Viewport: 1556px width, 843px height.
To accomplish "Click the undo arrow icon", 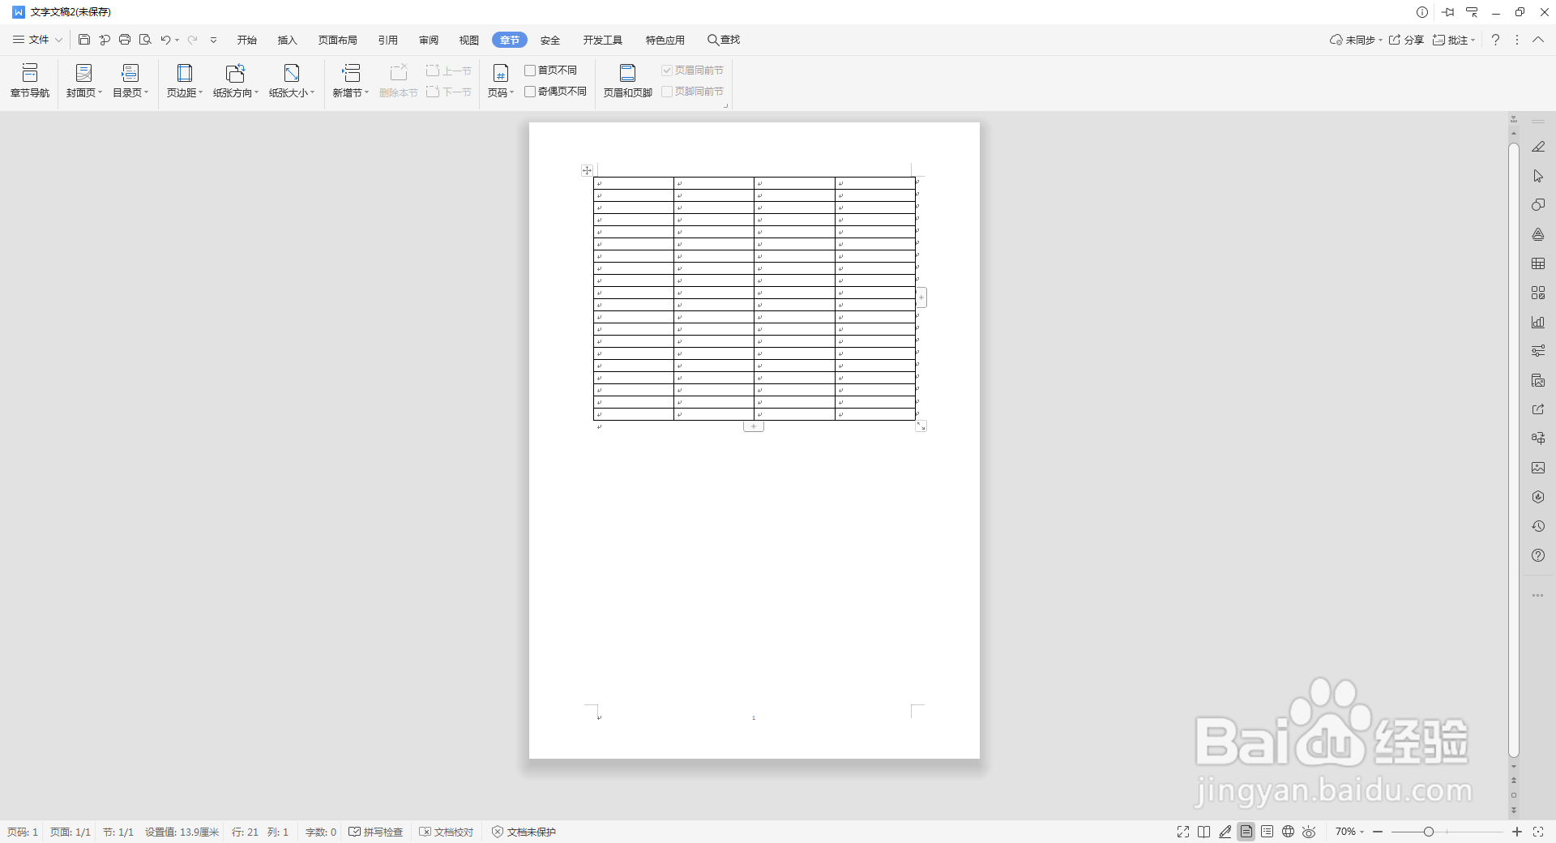I will [x=165, y=40].
